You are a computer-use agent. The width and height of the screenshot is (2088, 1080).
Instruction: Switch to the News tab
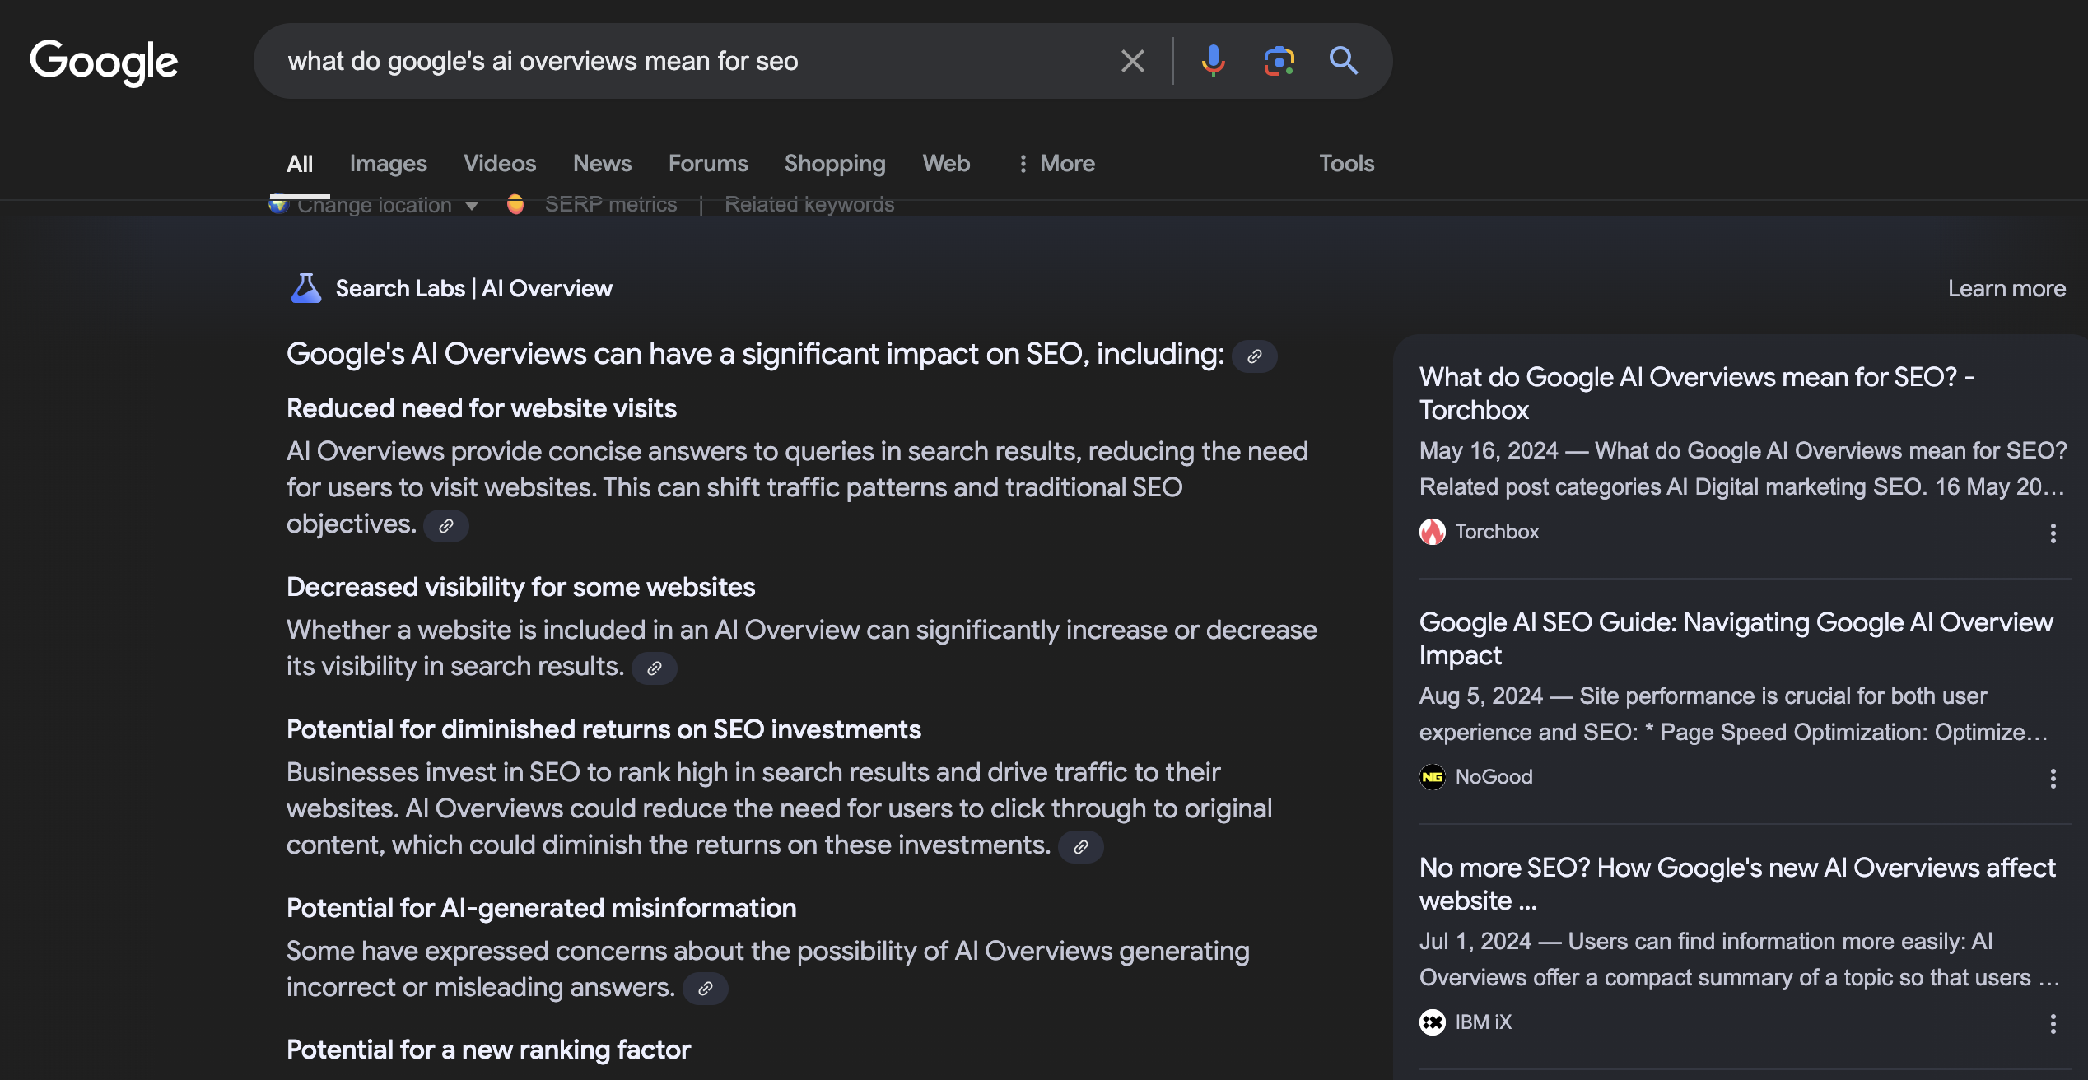pos(602,163)
